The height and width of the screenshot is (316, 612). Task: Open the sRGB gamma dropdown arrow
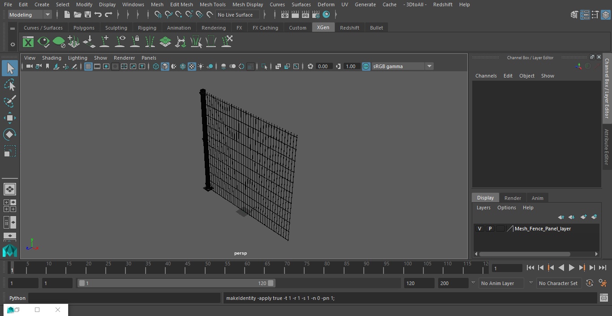pos(429,66)
